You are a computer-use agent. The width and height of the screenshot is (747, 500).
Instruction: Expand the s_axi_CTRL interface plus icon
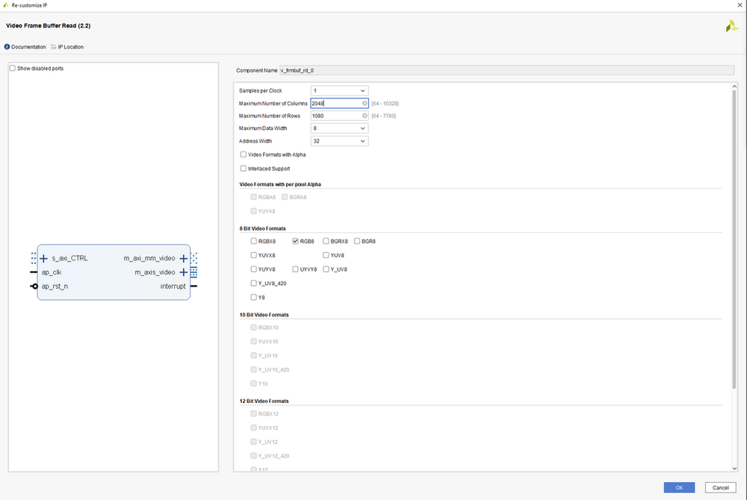coord(45,257)
